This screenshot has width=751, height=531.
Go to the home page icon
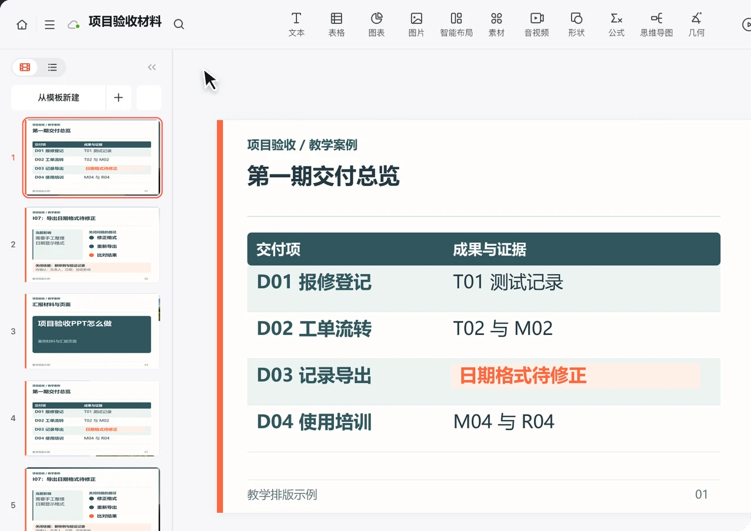click(x=22, y=25)
